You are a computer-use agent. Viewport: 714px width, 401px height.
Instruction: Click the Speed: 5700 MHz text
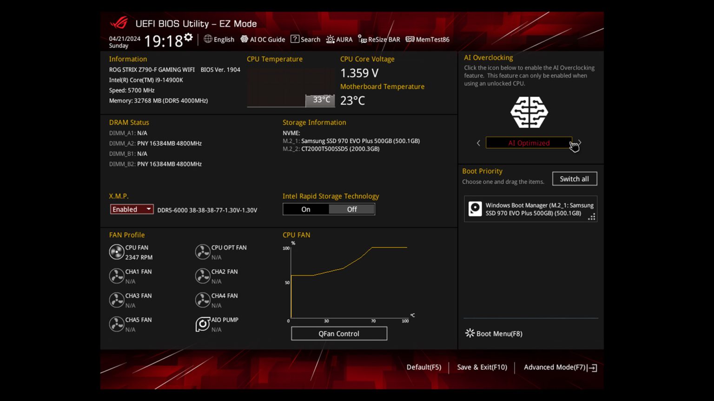point(132,90)
